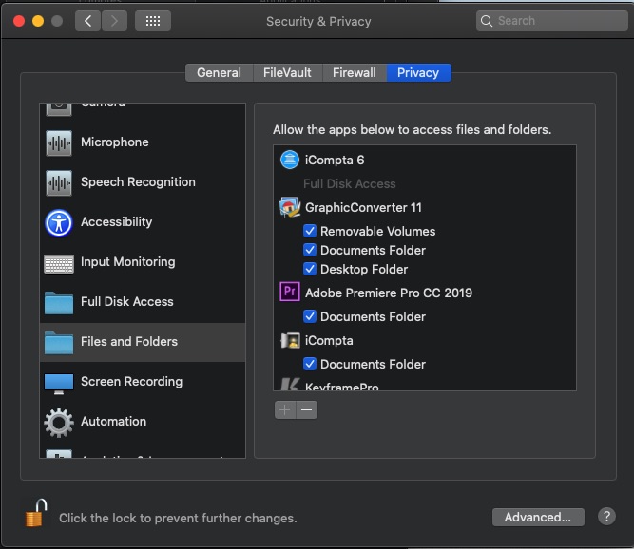Click the iCompta 6 app name
Image resolution: width=634 pixels, height=549 pixels.
click(x=335, y=160)
